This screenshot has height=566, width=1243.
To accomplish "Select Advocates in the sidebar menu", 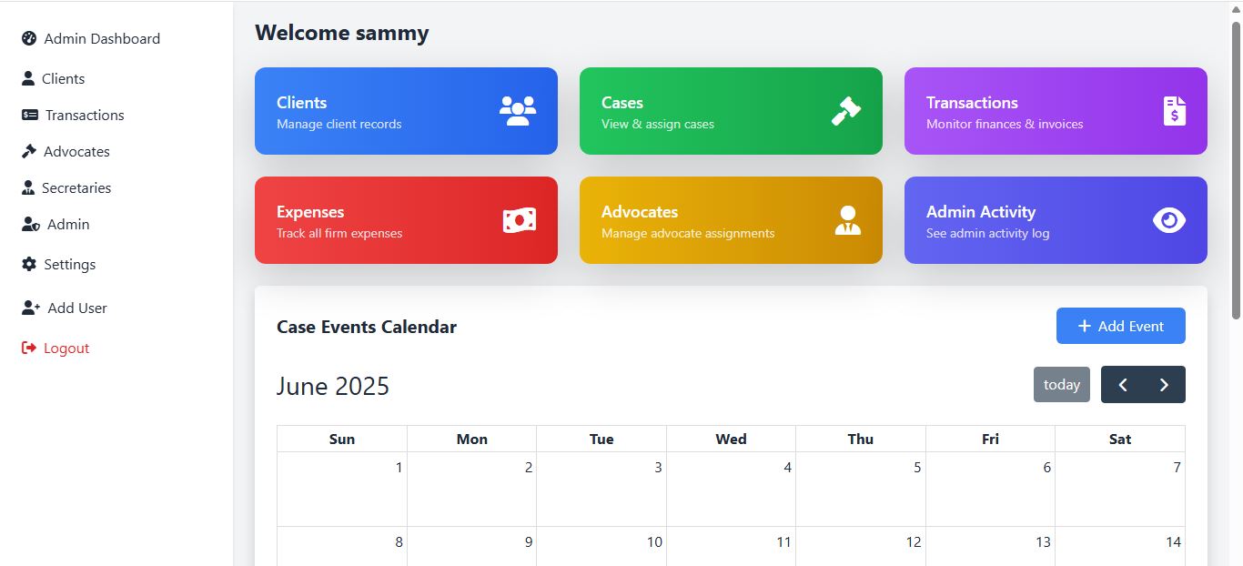I will coord(76,151).
